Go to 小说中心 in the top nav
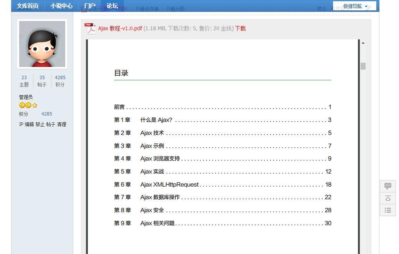The image size is (399, 254). [x=62, y=6]
